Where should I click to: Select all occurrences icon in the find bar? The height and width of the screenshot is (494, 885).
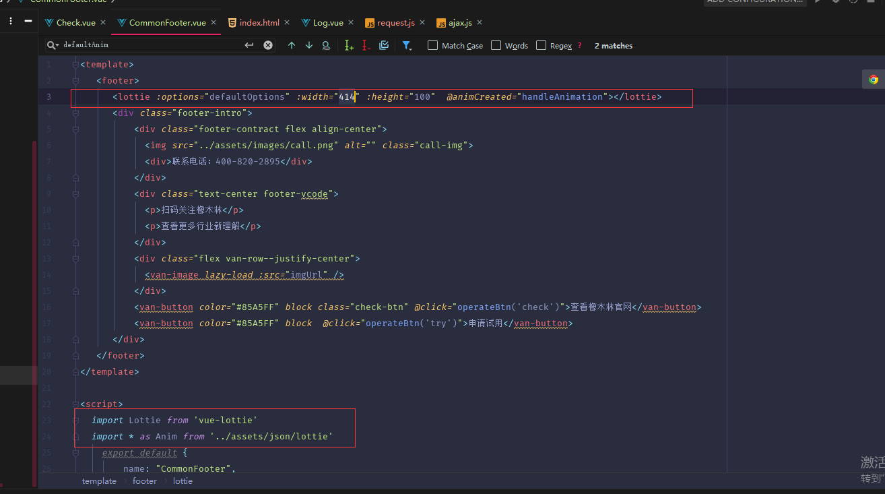384,45
